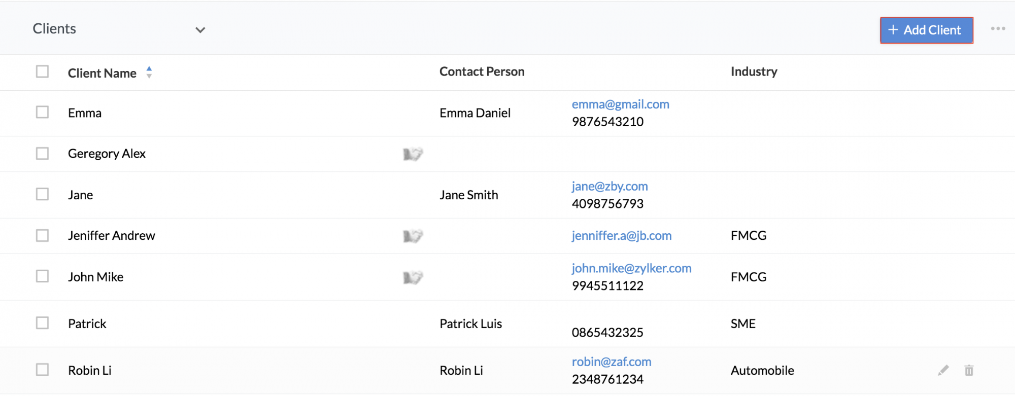Open the Jeniffer Andrew client record
Viewport: 1015px width, 396px height.
(112, 236)
